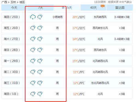
Task: Select the 周日（28日）date label
Action: pyautogui.click(x=12, y=50)
